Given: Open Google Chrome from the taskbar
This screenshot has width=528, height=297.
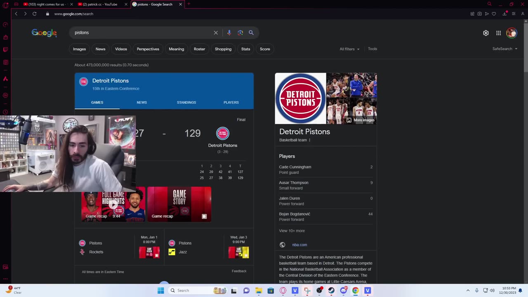Looking at the screenshot, I should 355,290.
